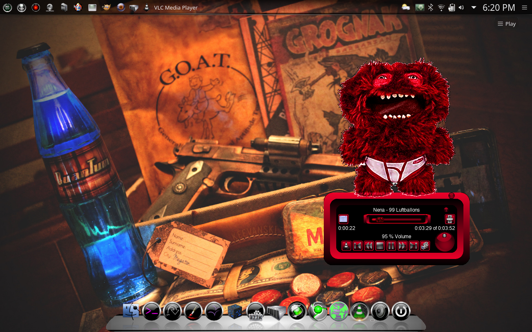Image resolution: width=532 pixels, height=332 pixels.
Task: Click the 95 % Volume label
Action: (397, 237)
